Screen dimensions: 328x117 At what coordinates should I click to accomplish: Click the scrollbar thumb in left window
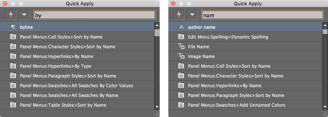[157, 33]
